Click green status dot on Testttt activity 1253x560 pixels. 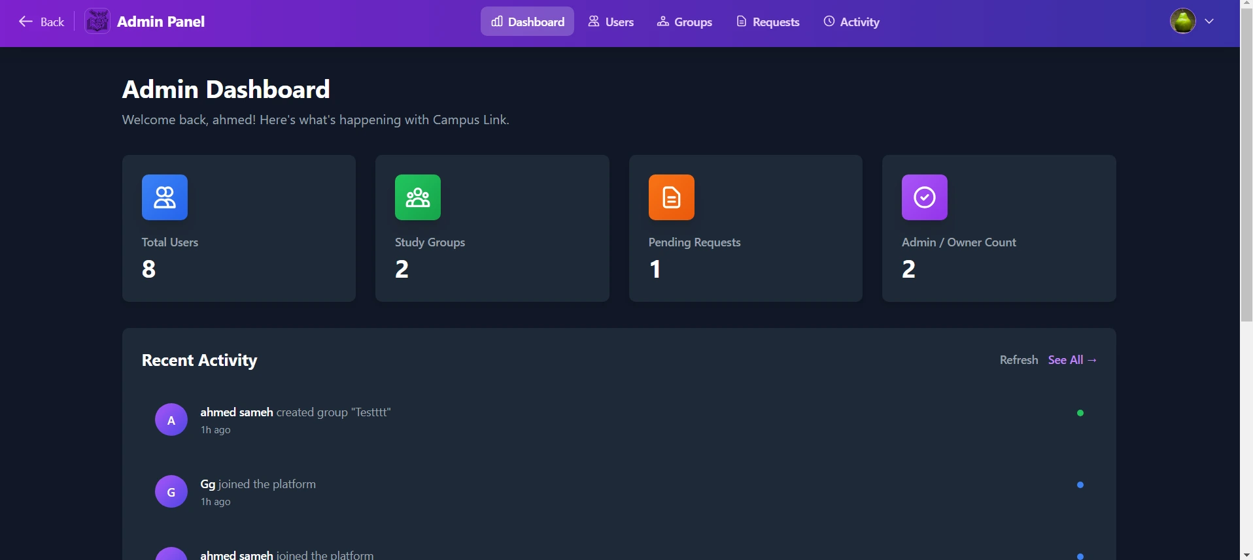pyautogui.click(x=1080, y=413)
